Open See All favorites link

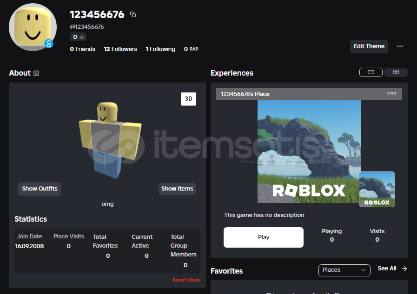(x=387, y=268)
